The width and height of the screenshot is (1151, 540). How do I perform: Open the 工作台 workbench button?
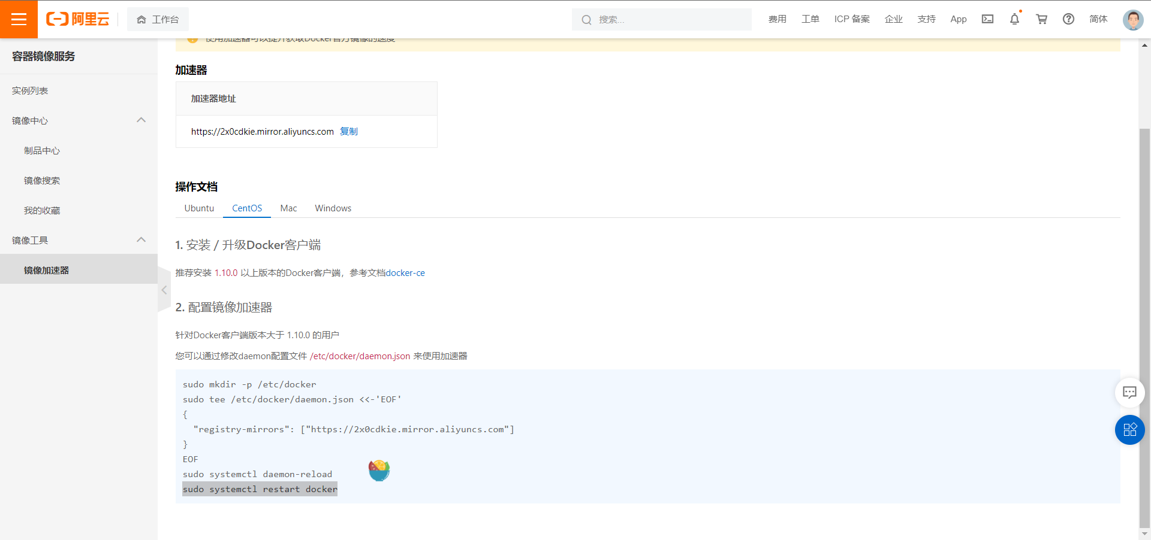[x=158, y=19]
